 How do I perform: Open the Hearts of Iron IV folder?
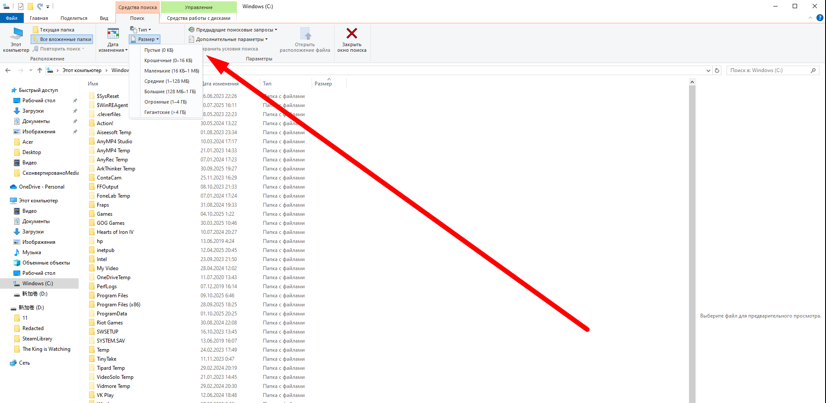pyautogui.click(x=115, y=232)
